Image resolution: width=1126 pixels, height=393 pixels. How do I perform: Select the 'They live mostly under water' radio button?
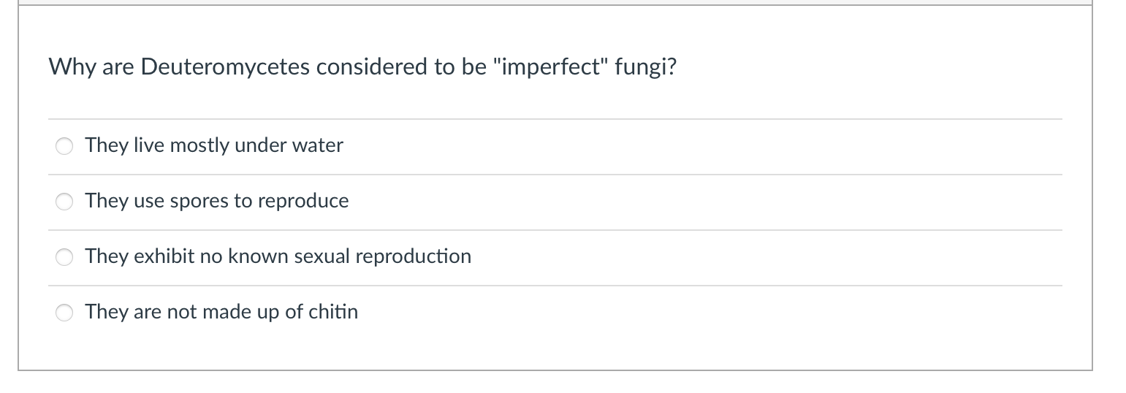[65, 146]
